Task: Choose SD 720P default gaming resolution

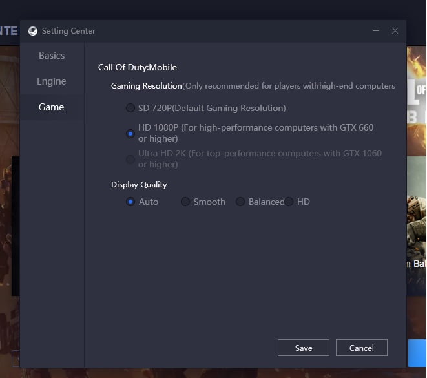Action: 130,108
